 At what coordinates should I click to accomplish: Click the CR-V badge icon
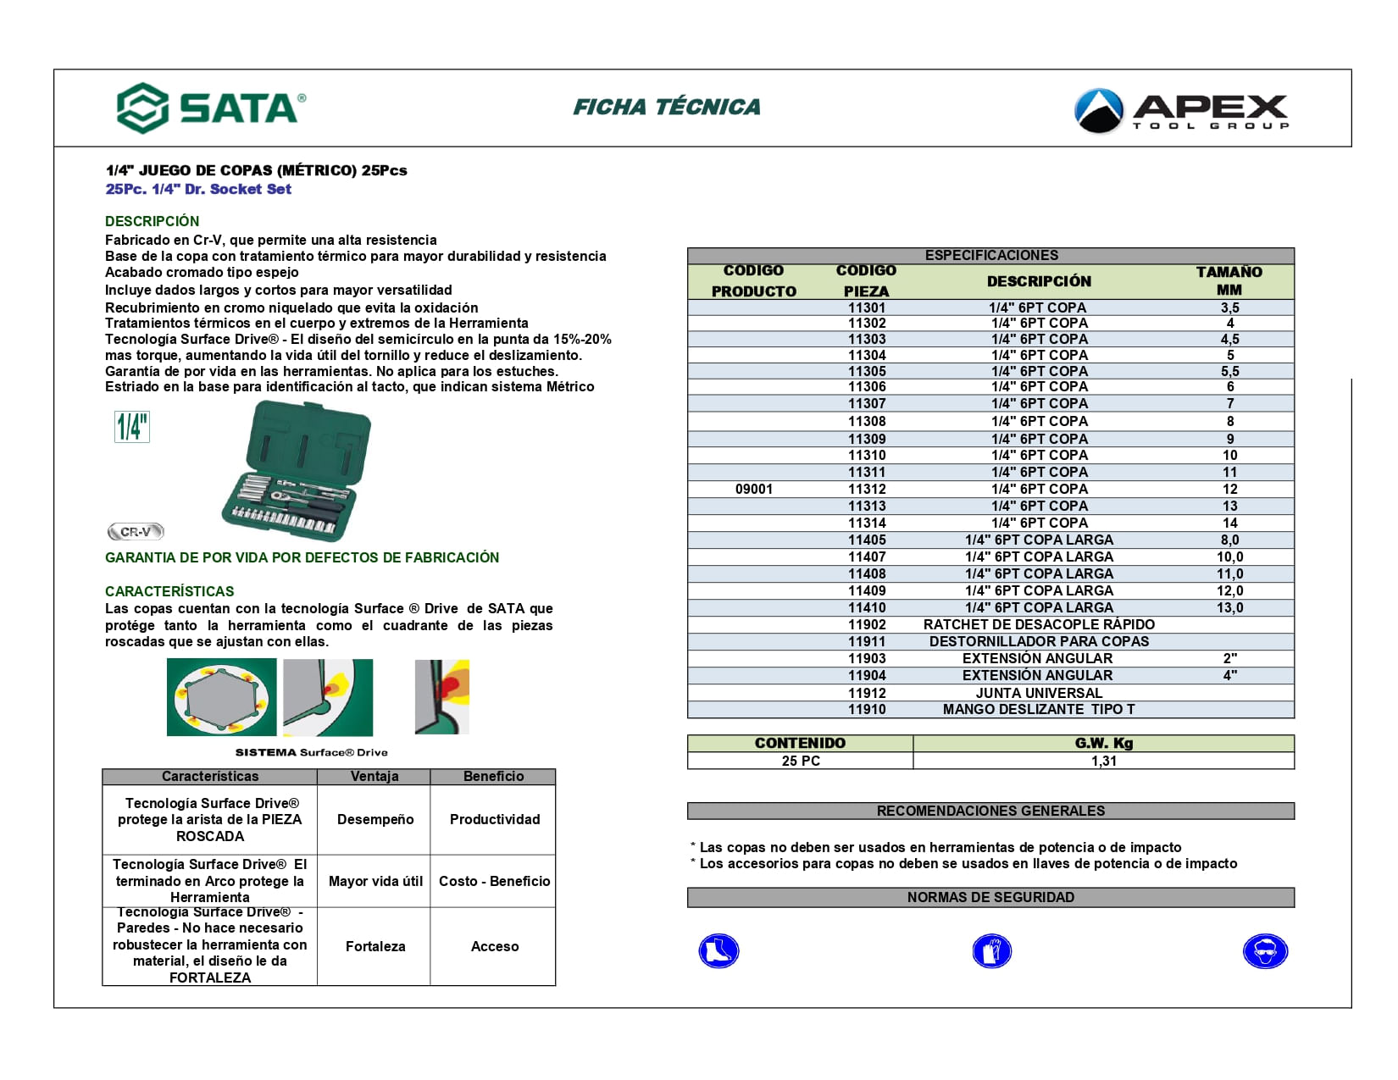[x=136, y=532]
